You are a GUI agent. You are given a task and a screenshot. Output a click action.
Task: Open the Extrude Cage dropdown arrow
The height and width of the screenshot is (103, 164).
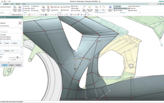click(21, 11)
